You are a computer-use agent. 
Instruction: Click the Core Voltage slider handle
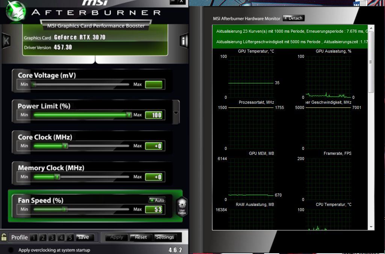pyautogui.click(x=34, y=85)
